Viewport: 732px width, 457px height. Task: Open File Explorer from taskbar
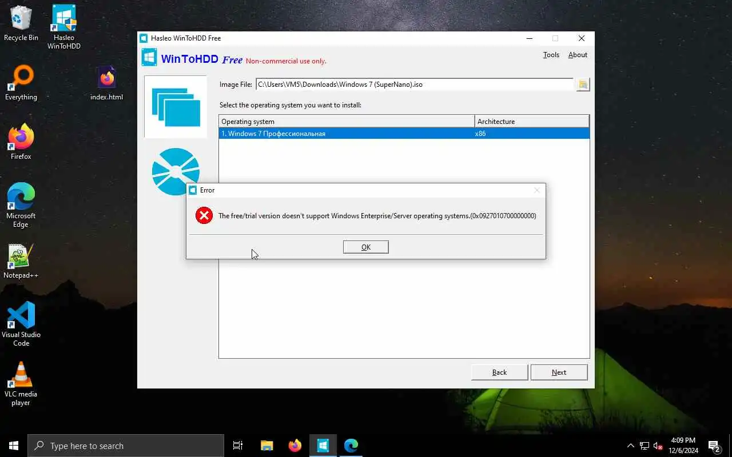[x=266, y=446]
